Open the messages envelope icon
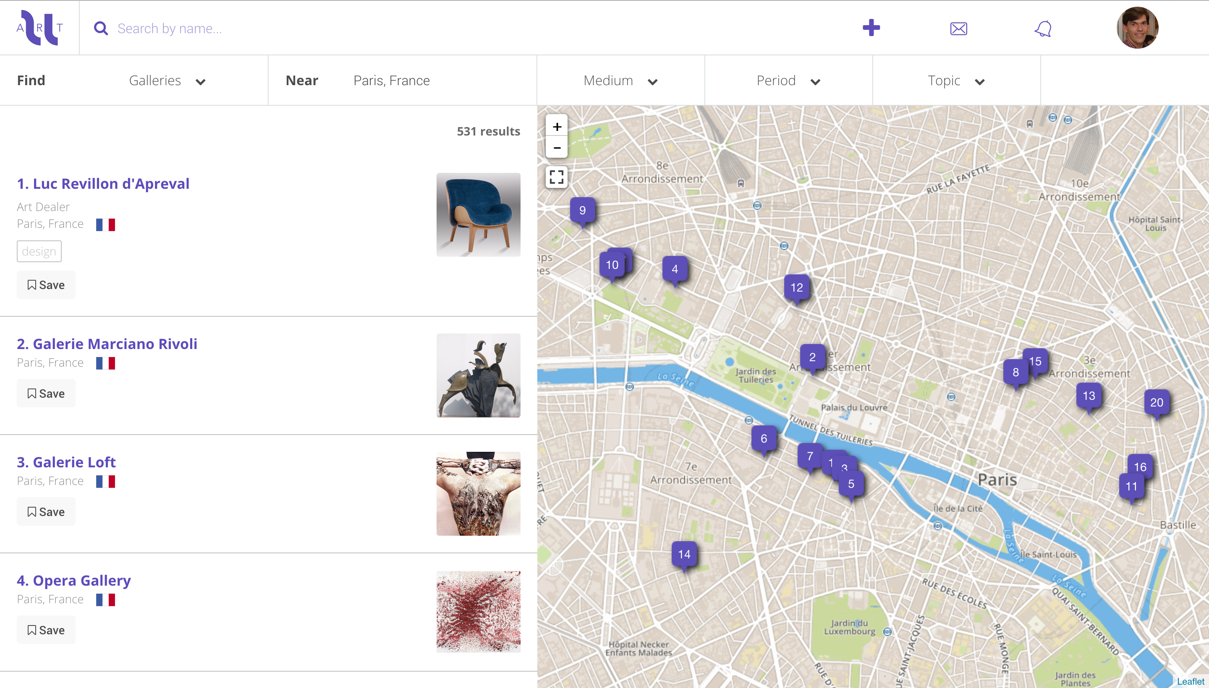1209x688 pixels. [958, 29]
